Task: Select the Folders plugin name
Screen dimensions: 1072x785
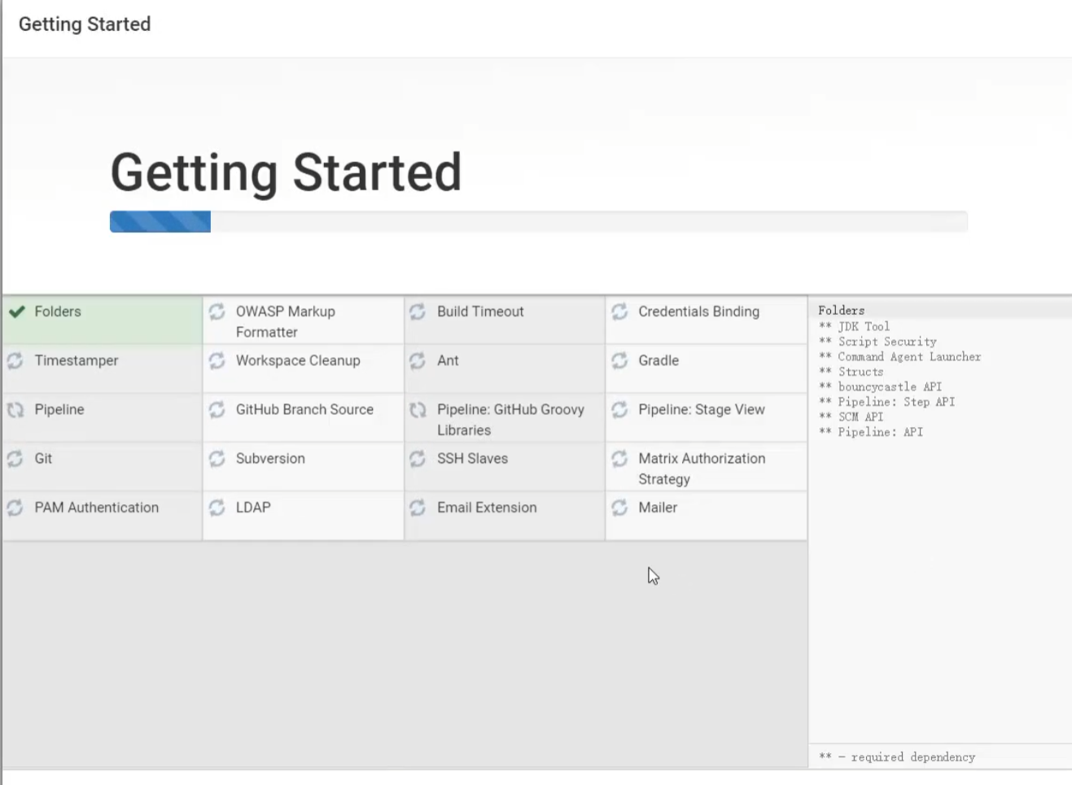Action: click(58, 312)
